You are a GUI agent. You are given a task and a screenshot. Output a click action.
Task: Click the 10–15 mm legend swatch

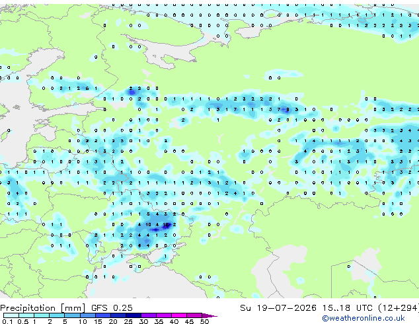coord(87,315)
